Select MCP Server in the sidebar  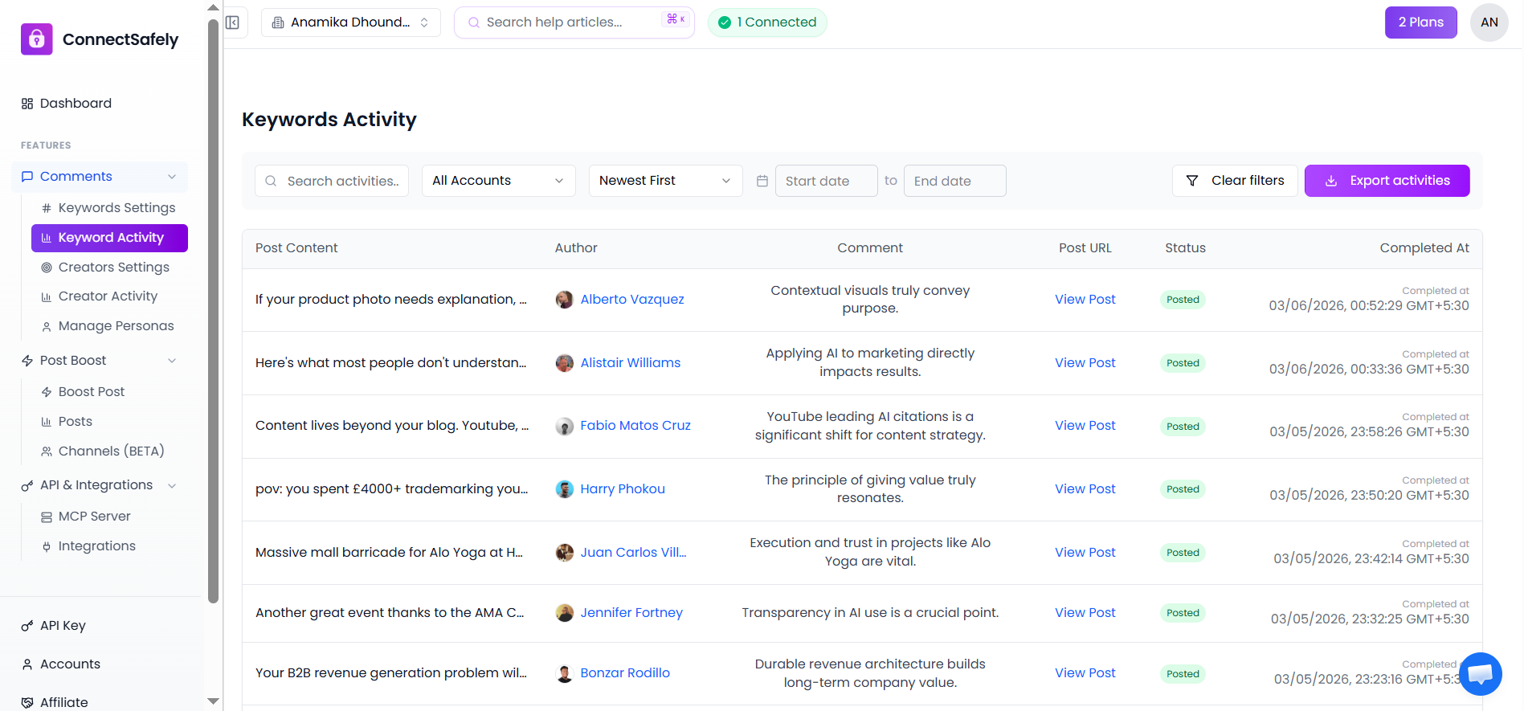pyautogui.click(x=94, y=517)
